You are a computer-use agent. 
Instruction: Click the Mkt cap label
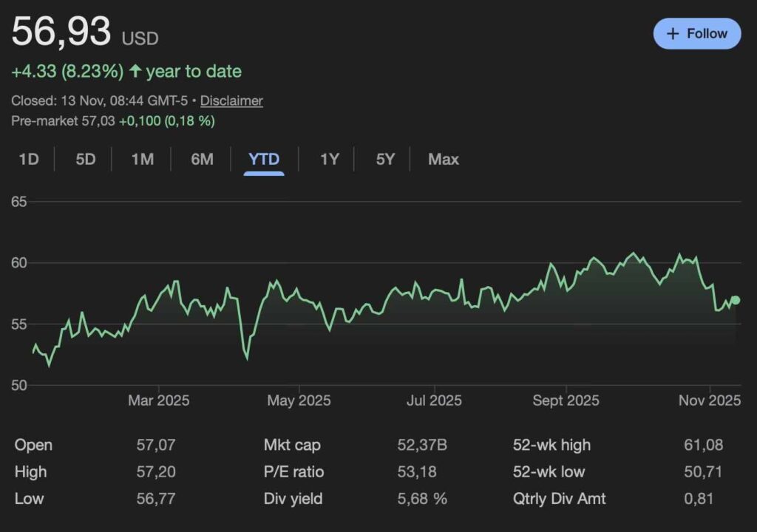[x=292, y=445]
